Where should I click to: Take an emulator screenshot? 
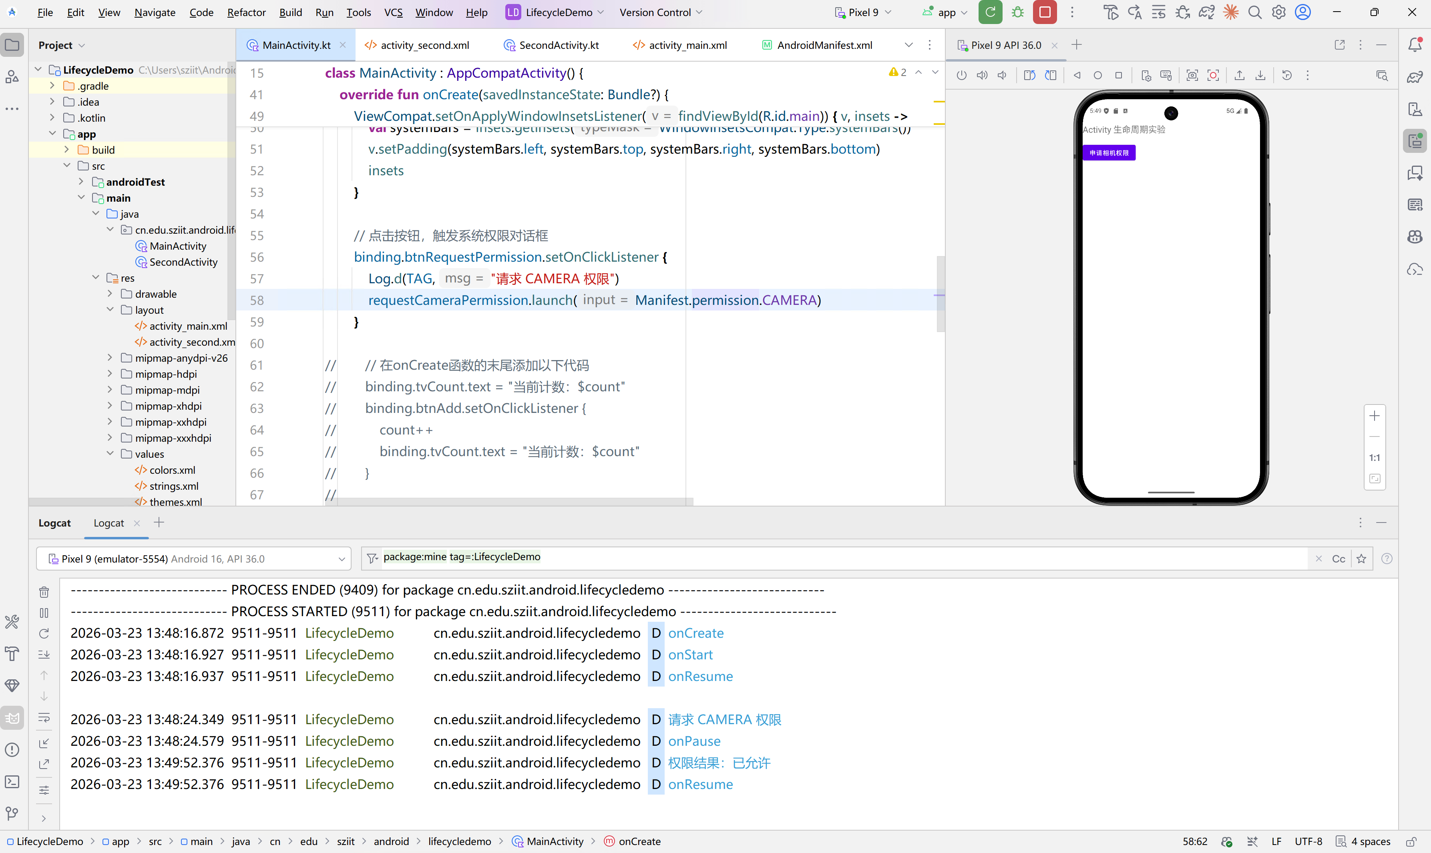(x=1192, y=75)
